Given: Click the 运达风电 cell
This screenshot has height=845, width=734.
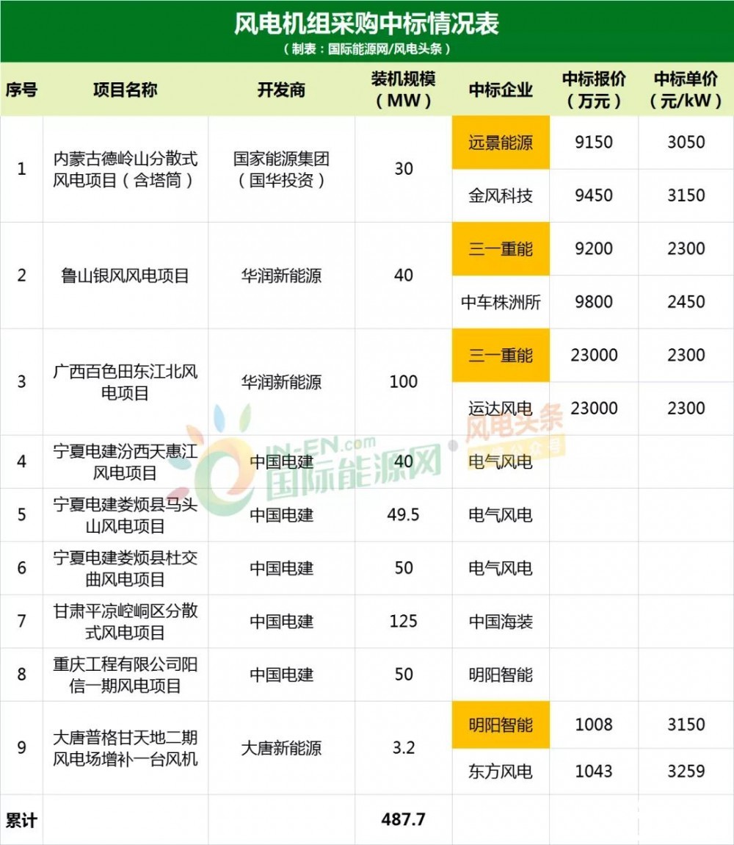Looking at the screenshot, I should (501, 409).
